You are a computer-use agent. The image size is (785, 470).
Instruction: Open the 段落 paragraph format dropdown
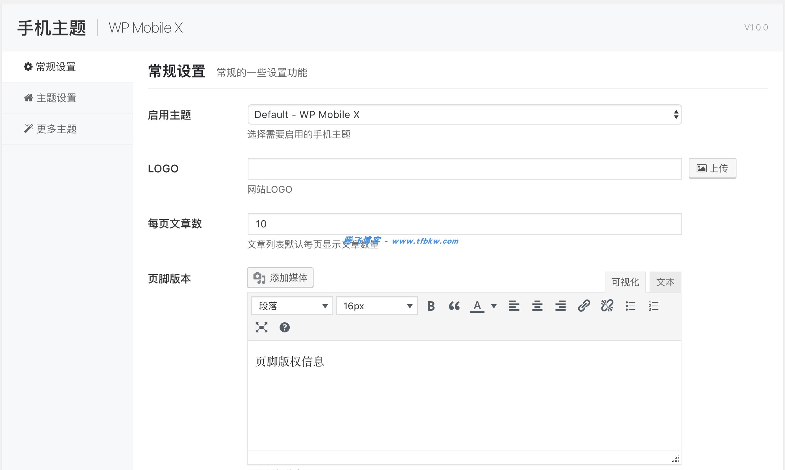pyautogui.click(x=292, y=306)
